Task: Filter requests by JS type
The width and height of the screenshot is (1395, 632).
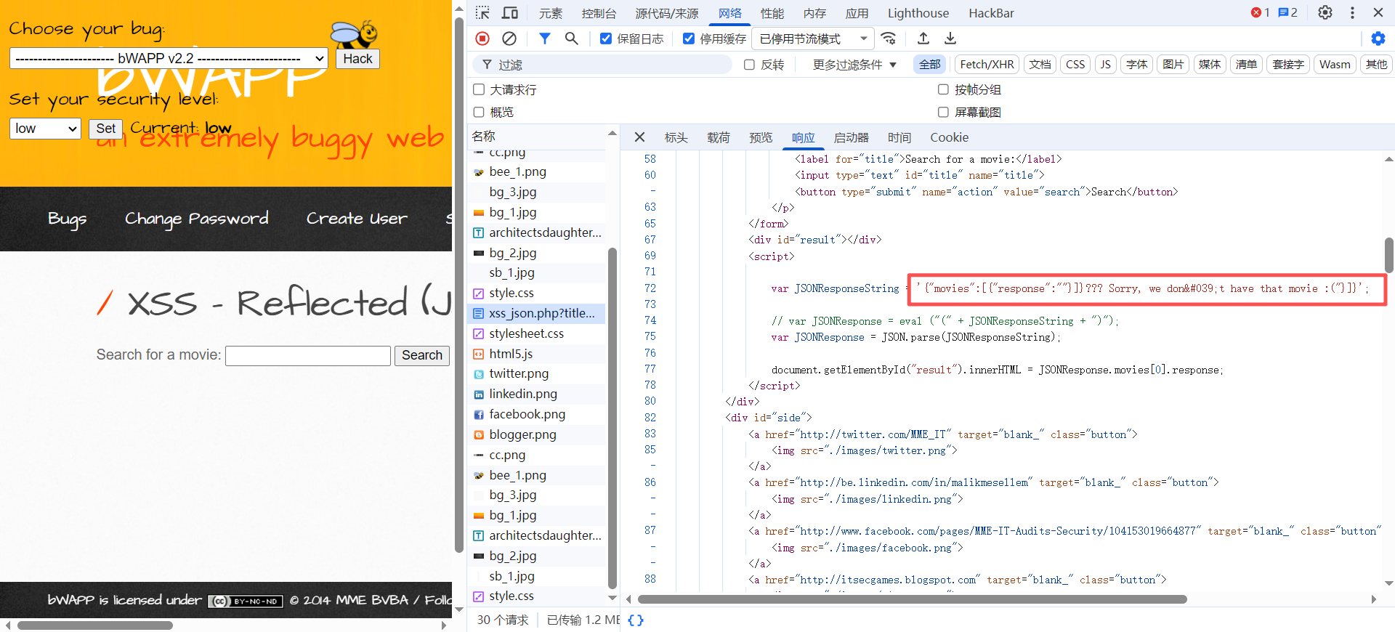Action: [x=1105, y=65]
